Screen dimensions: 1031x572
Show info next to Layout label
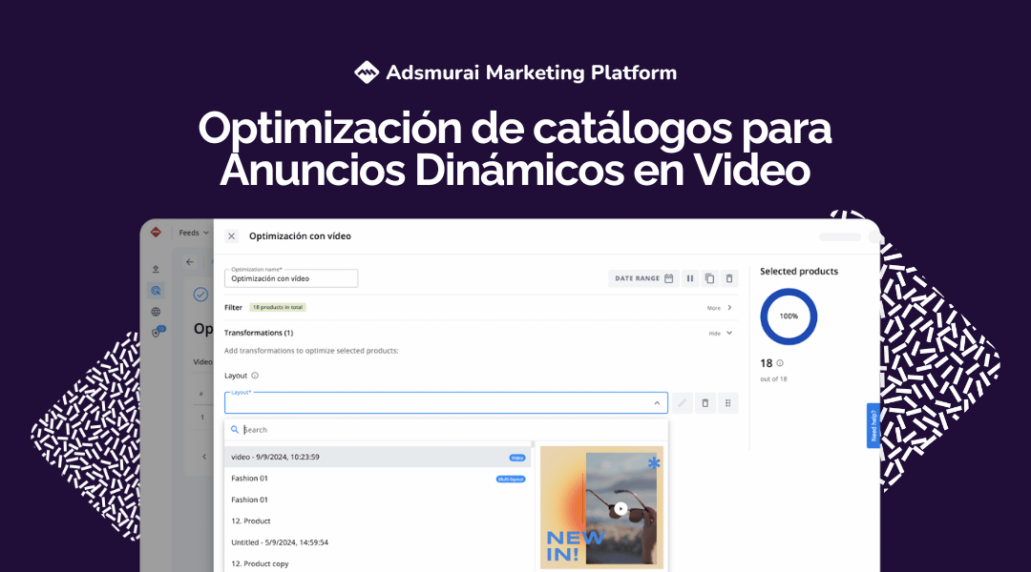255,376
